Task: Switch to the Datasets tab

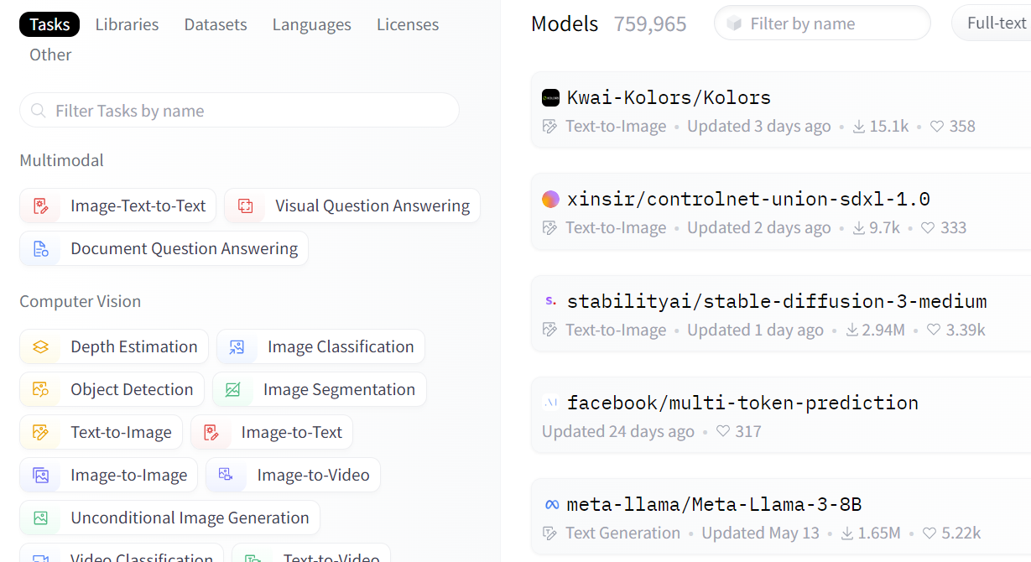Action: pyautogui.click(x=216, y=24)
